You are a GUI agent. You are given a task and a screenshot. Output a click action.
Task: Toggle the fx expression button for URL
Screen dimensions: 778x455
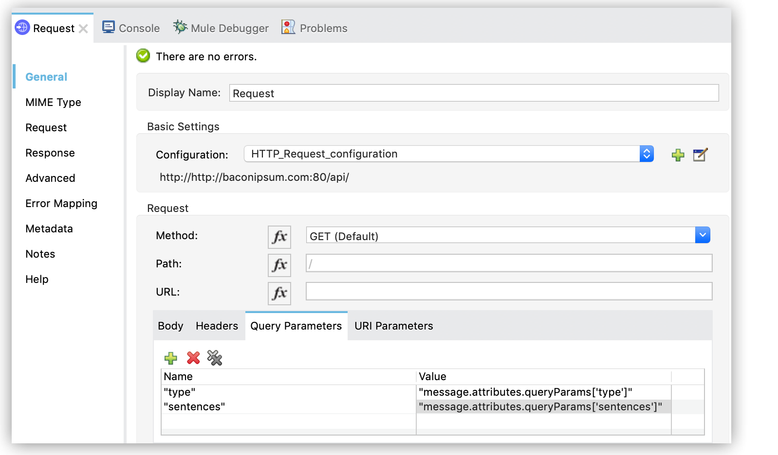279,293
